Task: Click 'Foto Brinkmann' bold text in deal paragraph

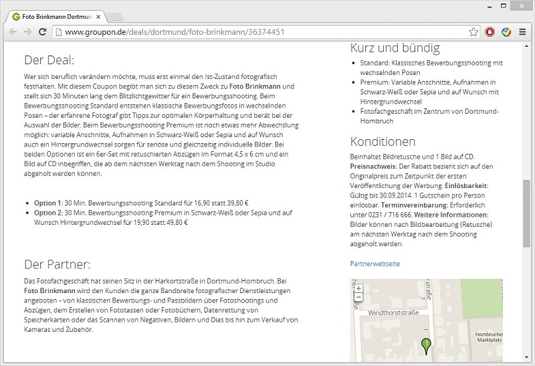Action: pos(255,86)
